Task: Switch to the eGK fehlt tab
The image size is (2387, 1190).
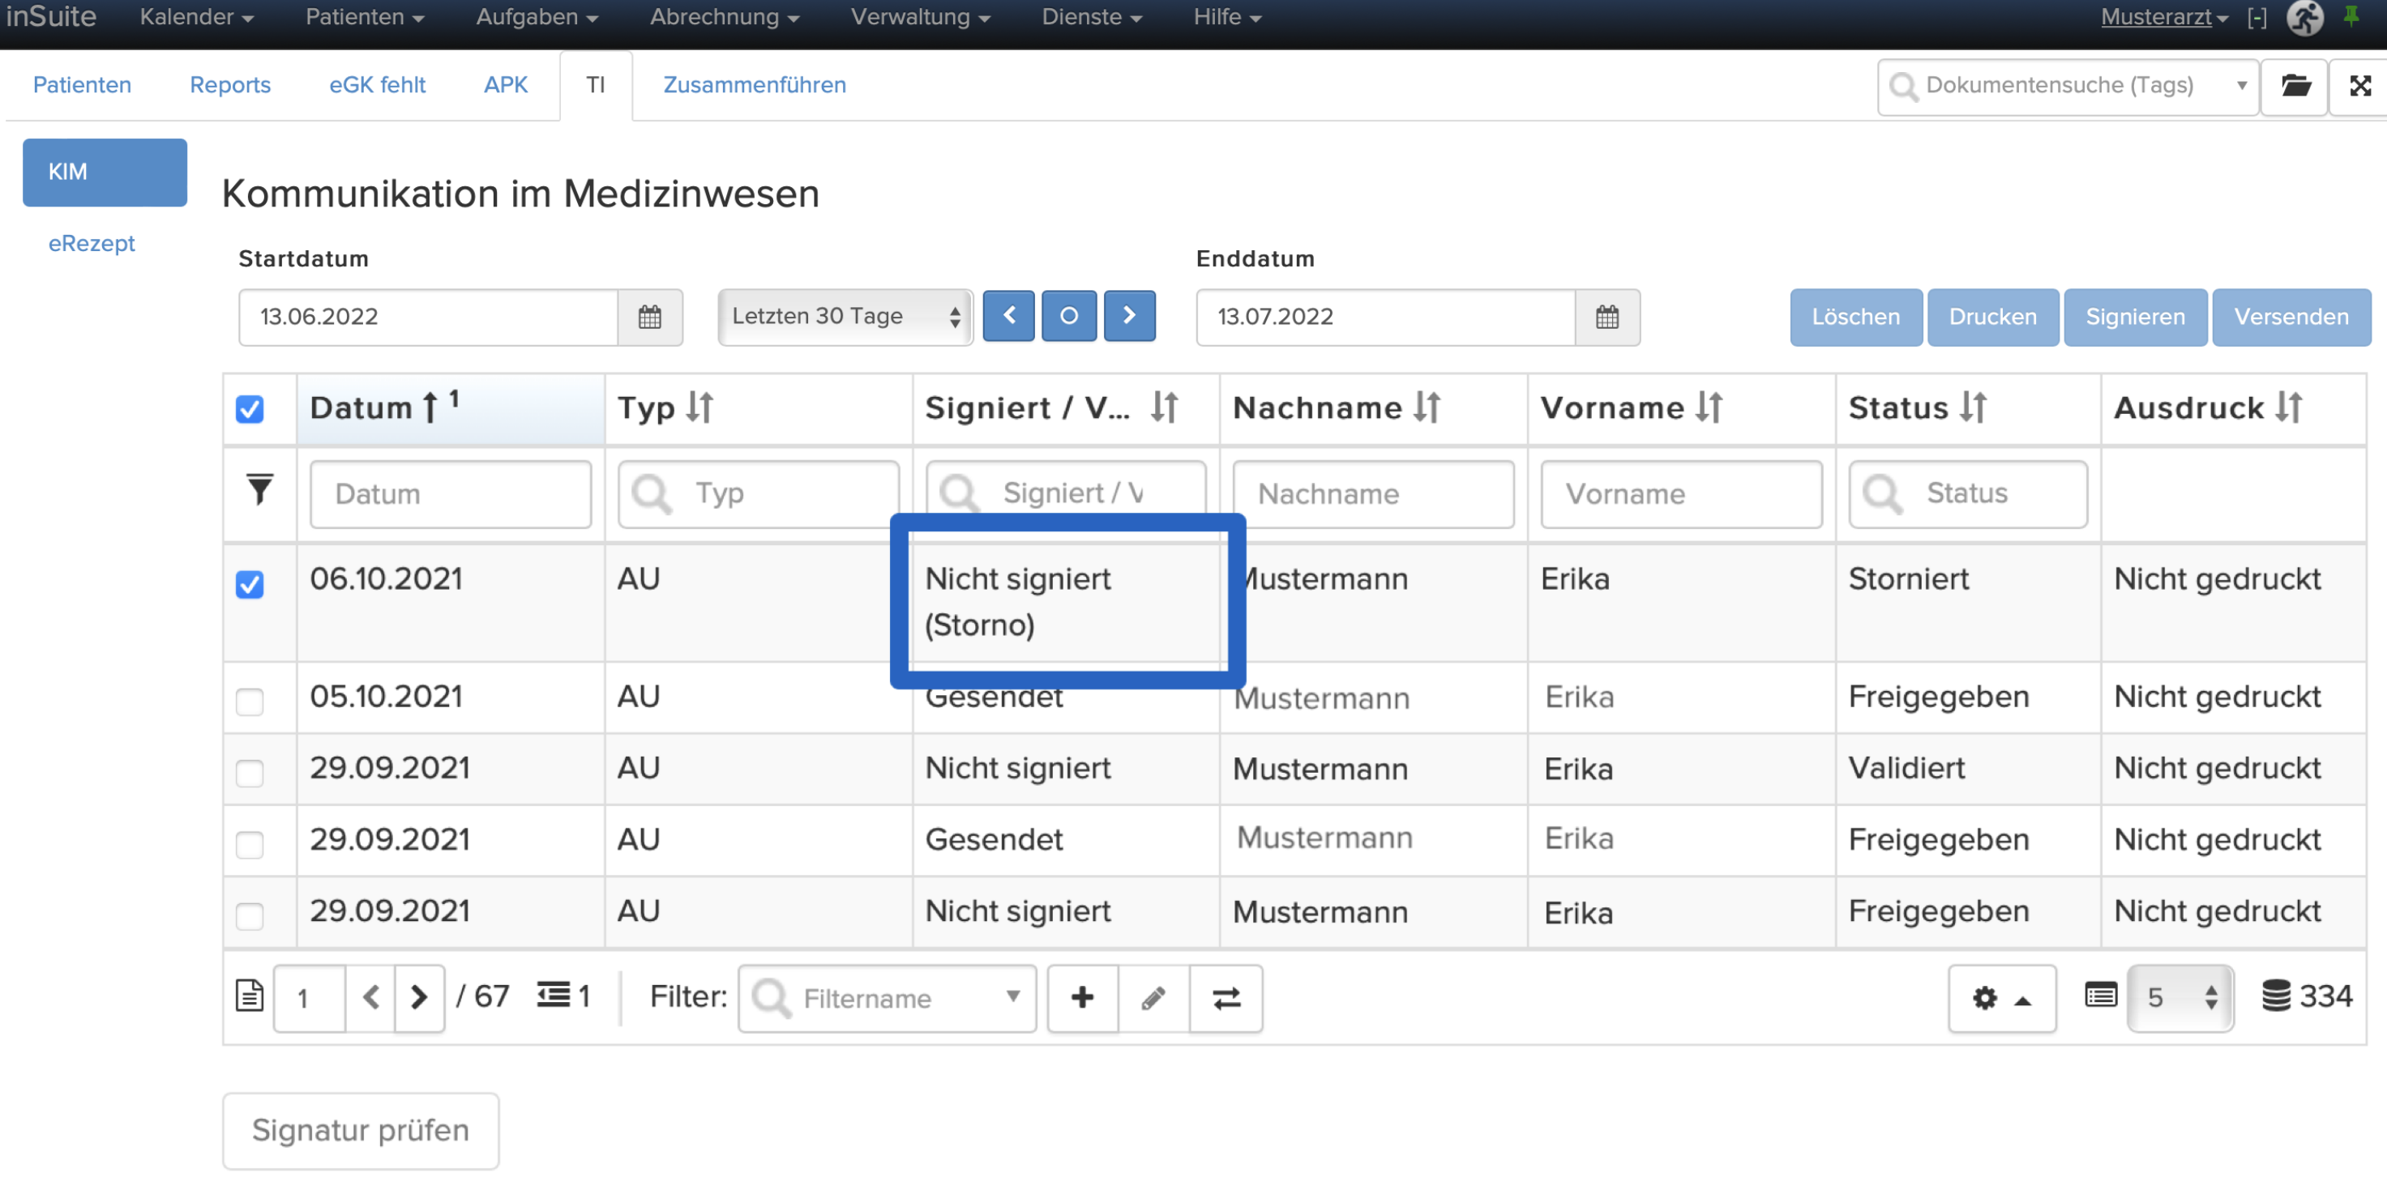Action: coord(377,85)
